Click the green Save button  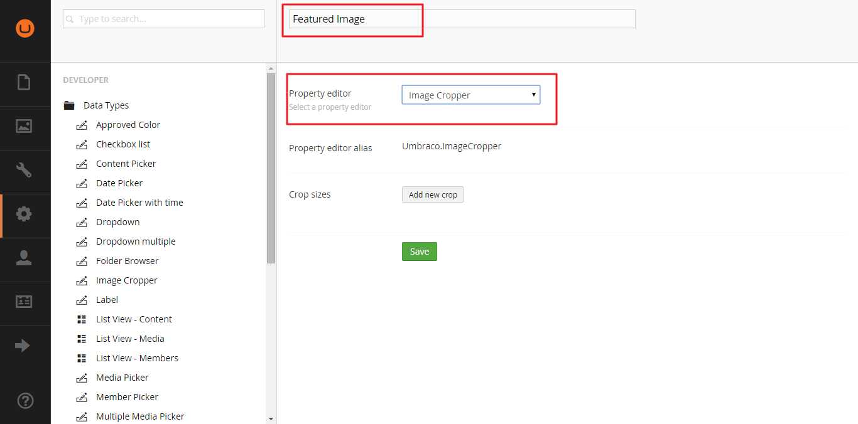pos(420,252)
